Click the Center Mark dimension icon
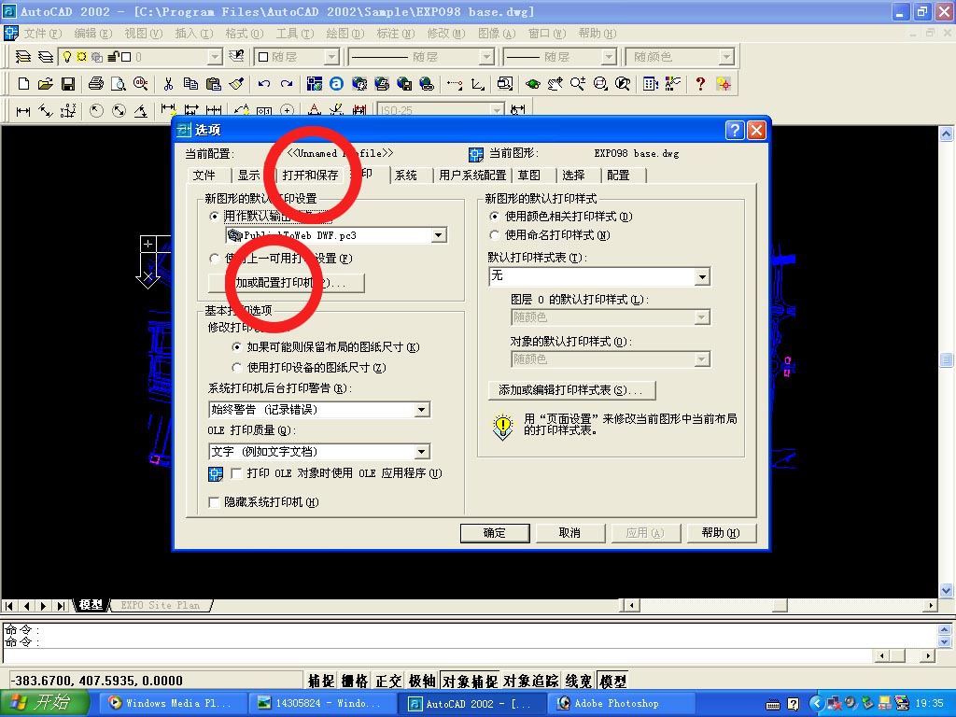956x717 pixels. point(287,111)
